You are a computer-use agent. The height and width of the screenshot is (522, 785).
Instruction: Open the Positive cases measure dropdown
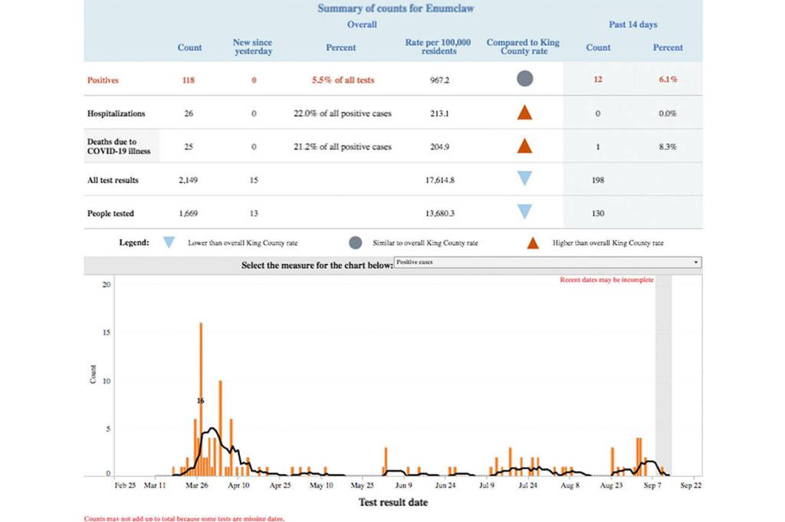(547, 263)
